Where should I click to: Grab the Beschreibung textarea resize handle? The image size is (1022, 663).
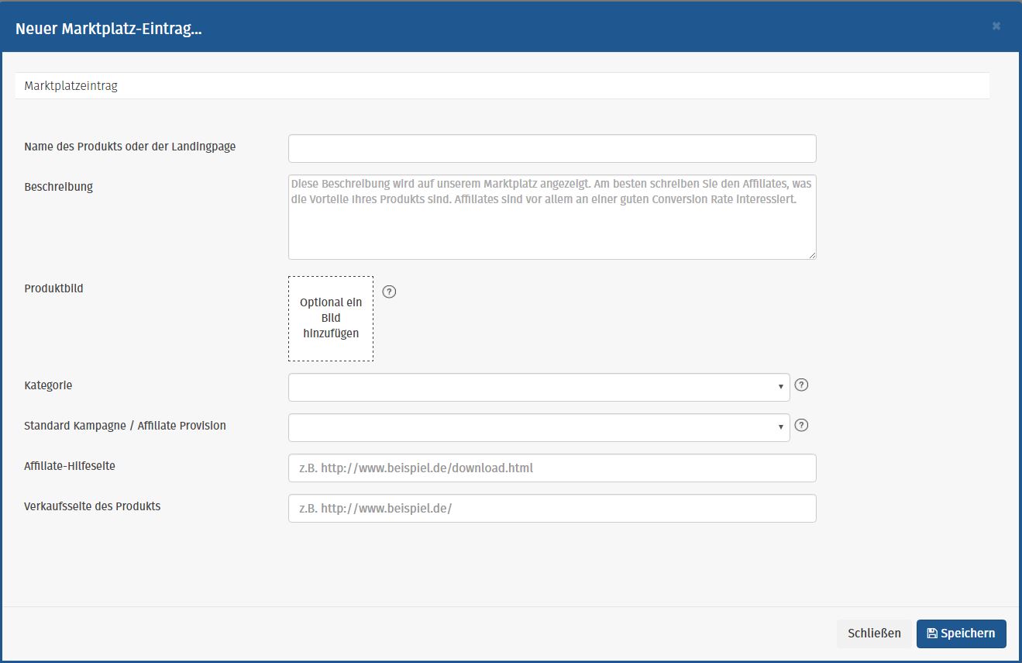[811, 254]
